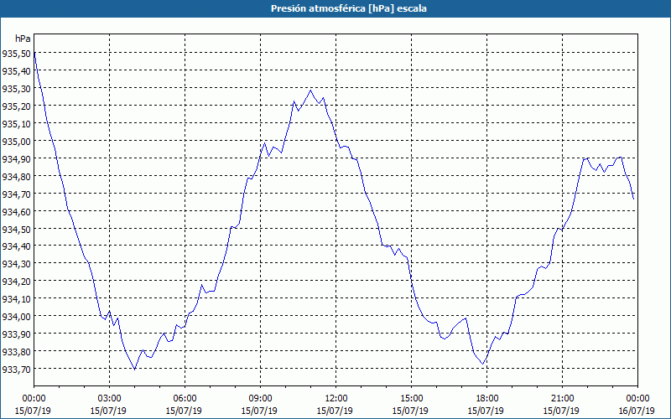Click the pressure curve dip near 18:00
671x419 pixels.
[x=483, y=364]
